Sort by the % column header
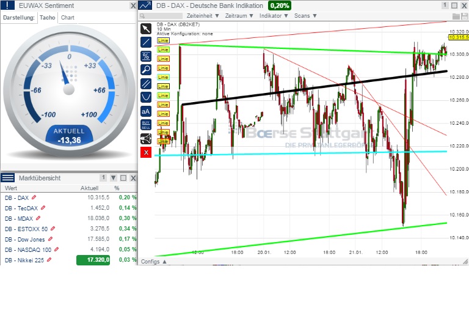This screenshot has height=329, width=469. click(x=117, y=188)
